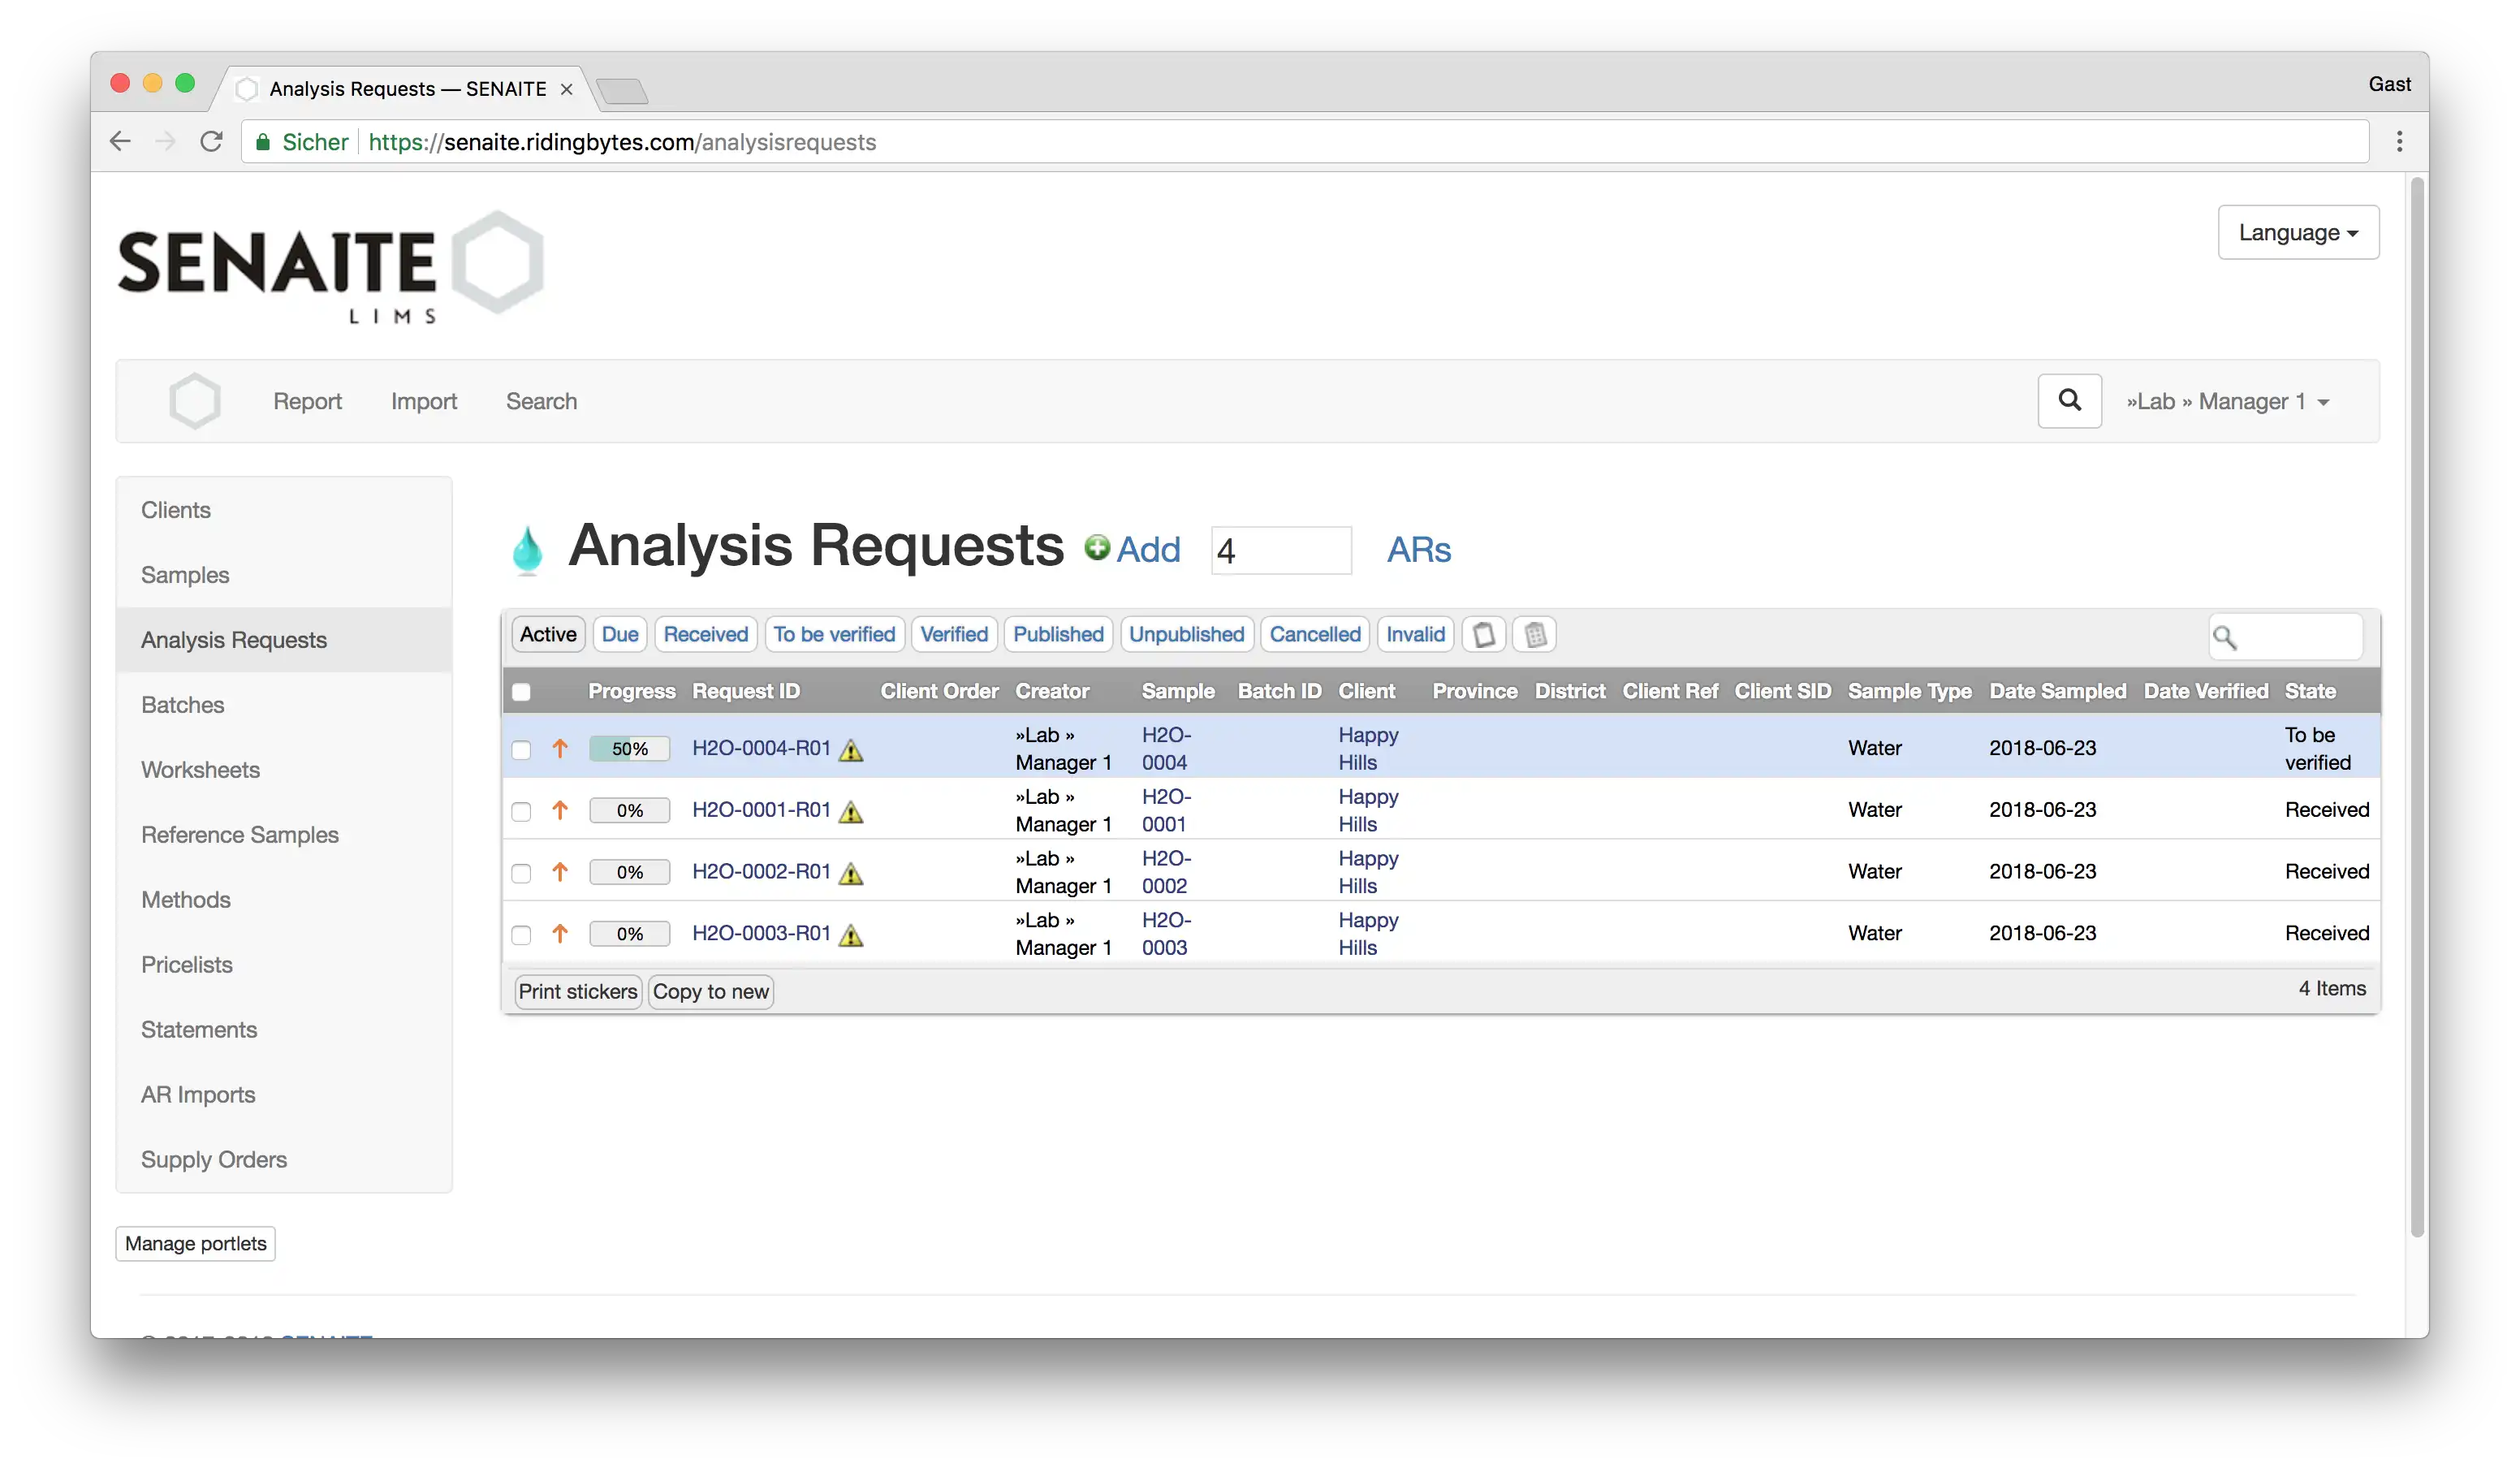Click the H2O-0003 sample link
Screen dimensions: 2520x1468
point(1164,933)
